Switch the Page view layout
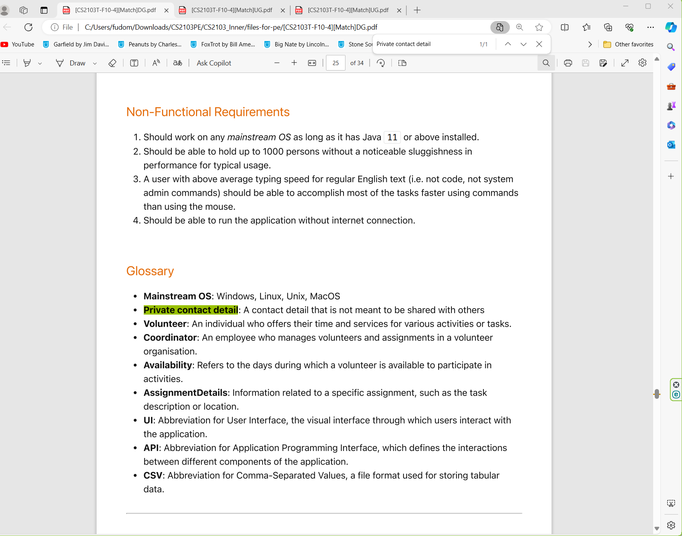The width and height of the screenshot is (682, 536). 402,63
